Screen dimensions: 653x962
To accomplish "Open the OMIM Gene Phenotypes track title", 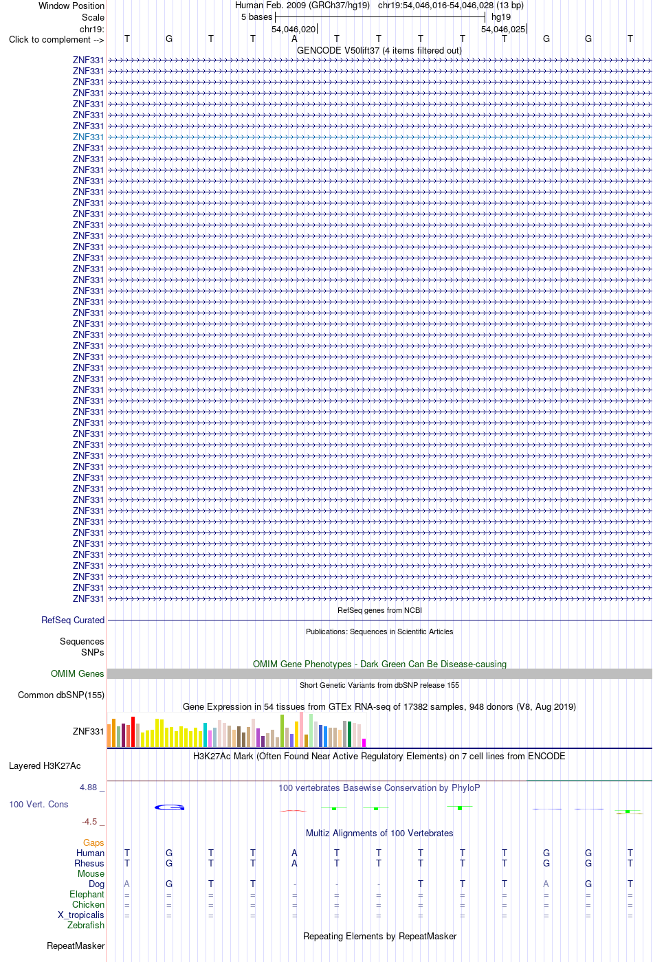I will pyautogui.click(x=379, y=664).
